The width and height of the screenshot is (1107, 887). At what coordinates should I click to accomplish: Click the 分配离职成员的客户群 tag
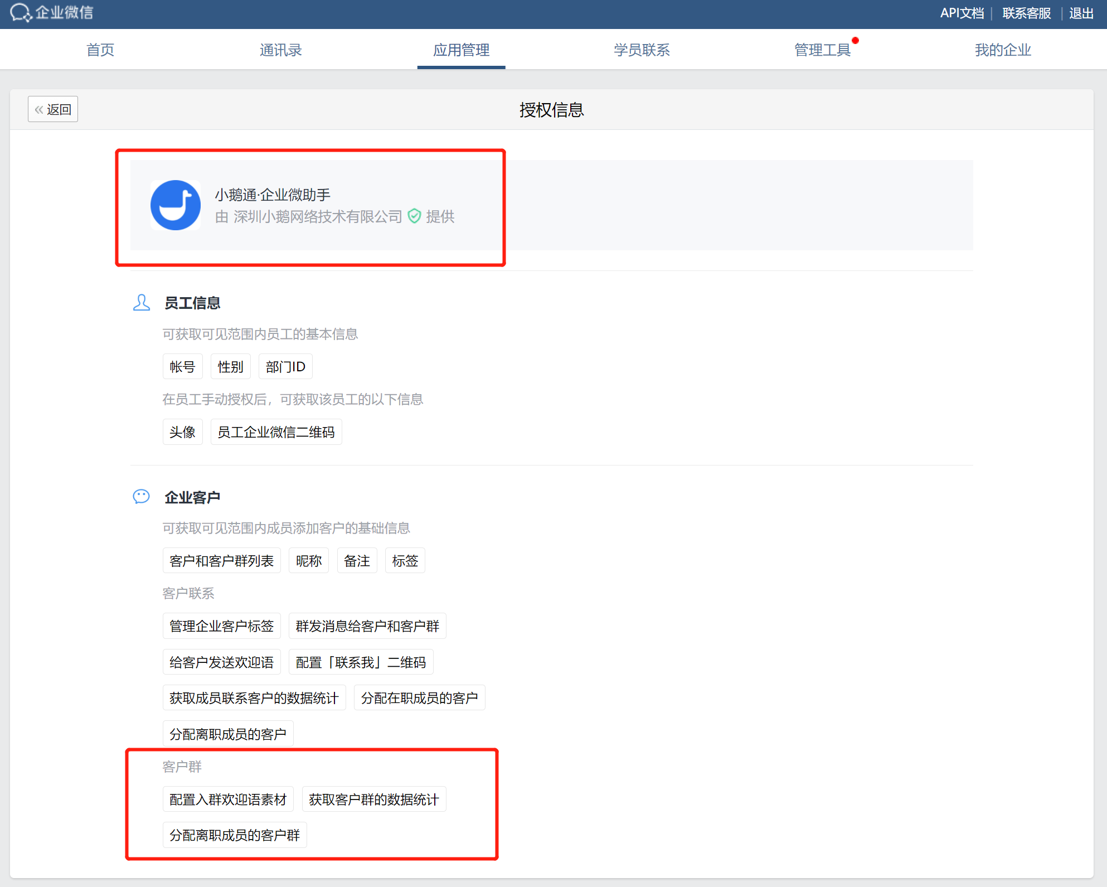tap(235, 835)
